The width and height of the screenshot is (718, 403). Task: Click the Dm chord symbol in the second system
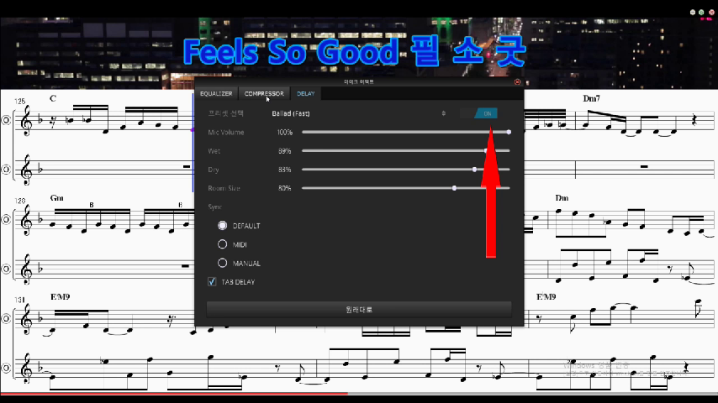coord(562,198)
